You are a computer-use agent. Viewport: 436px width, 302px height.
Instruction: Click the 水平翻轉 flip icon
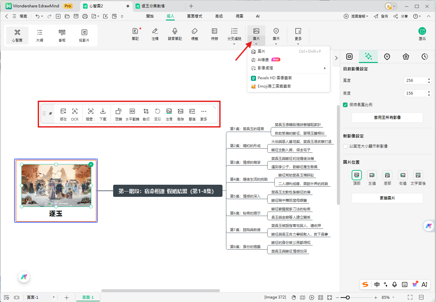point(132,114)
